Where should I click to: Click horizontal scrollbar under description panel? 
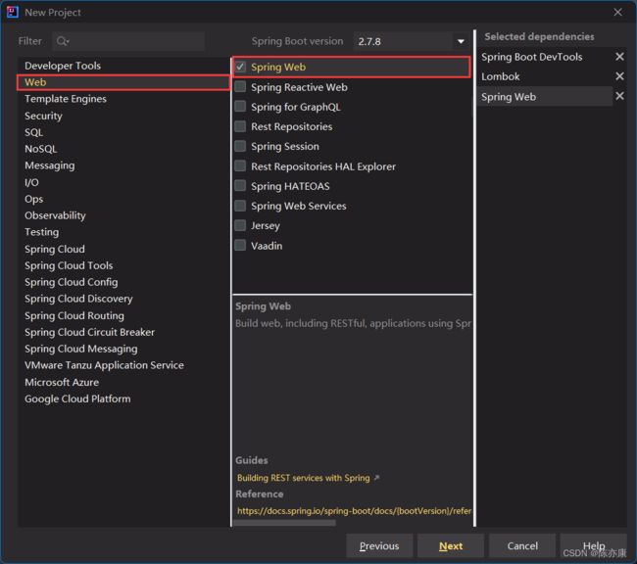(284, 523)
